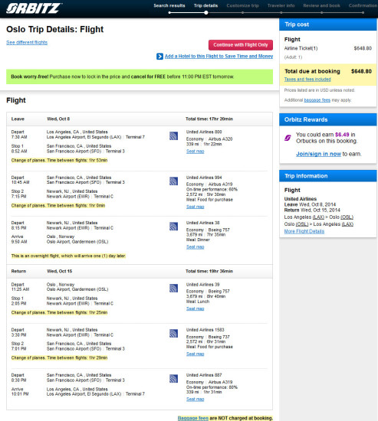Image resolution: width=378 pixels, height=421 pixels.
Task: Click the Orbitz logo
Action: point(35,8)
